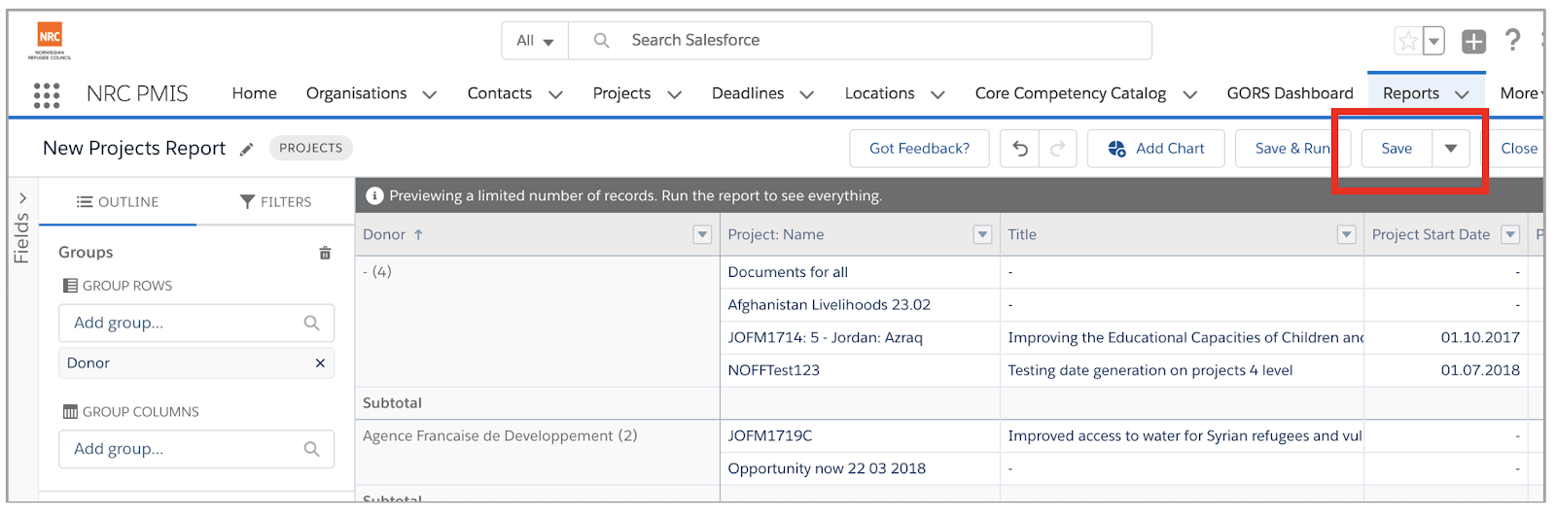Open the Core Competency Catalog tab

point(1071,93)
